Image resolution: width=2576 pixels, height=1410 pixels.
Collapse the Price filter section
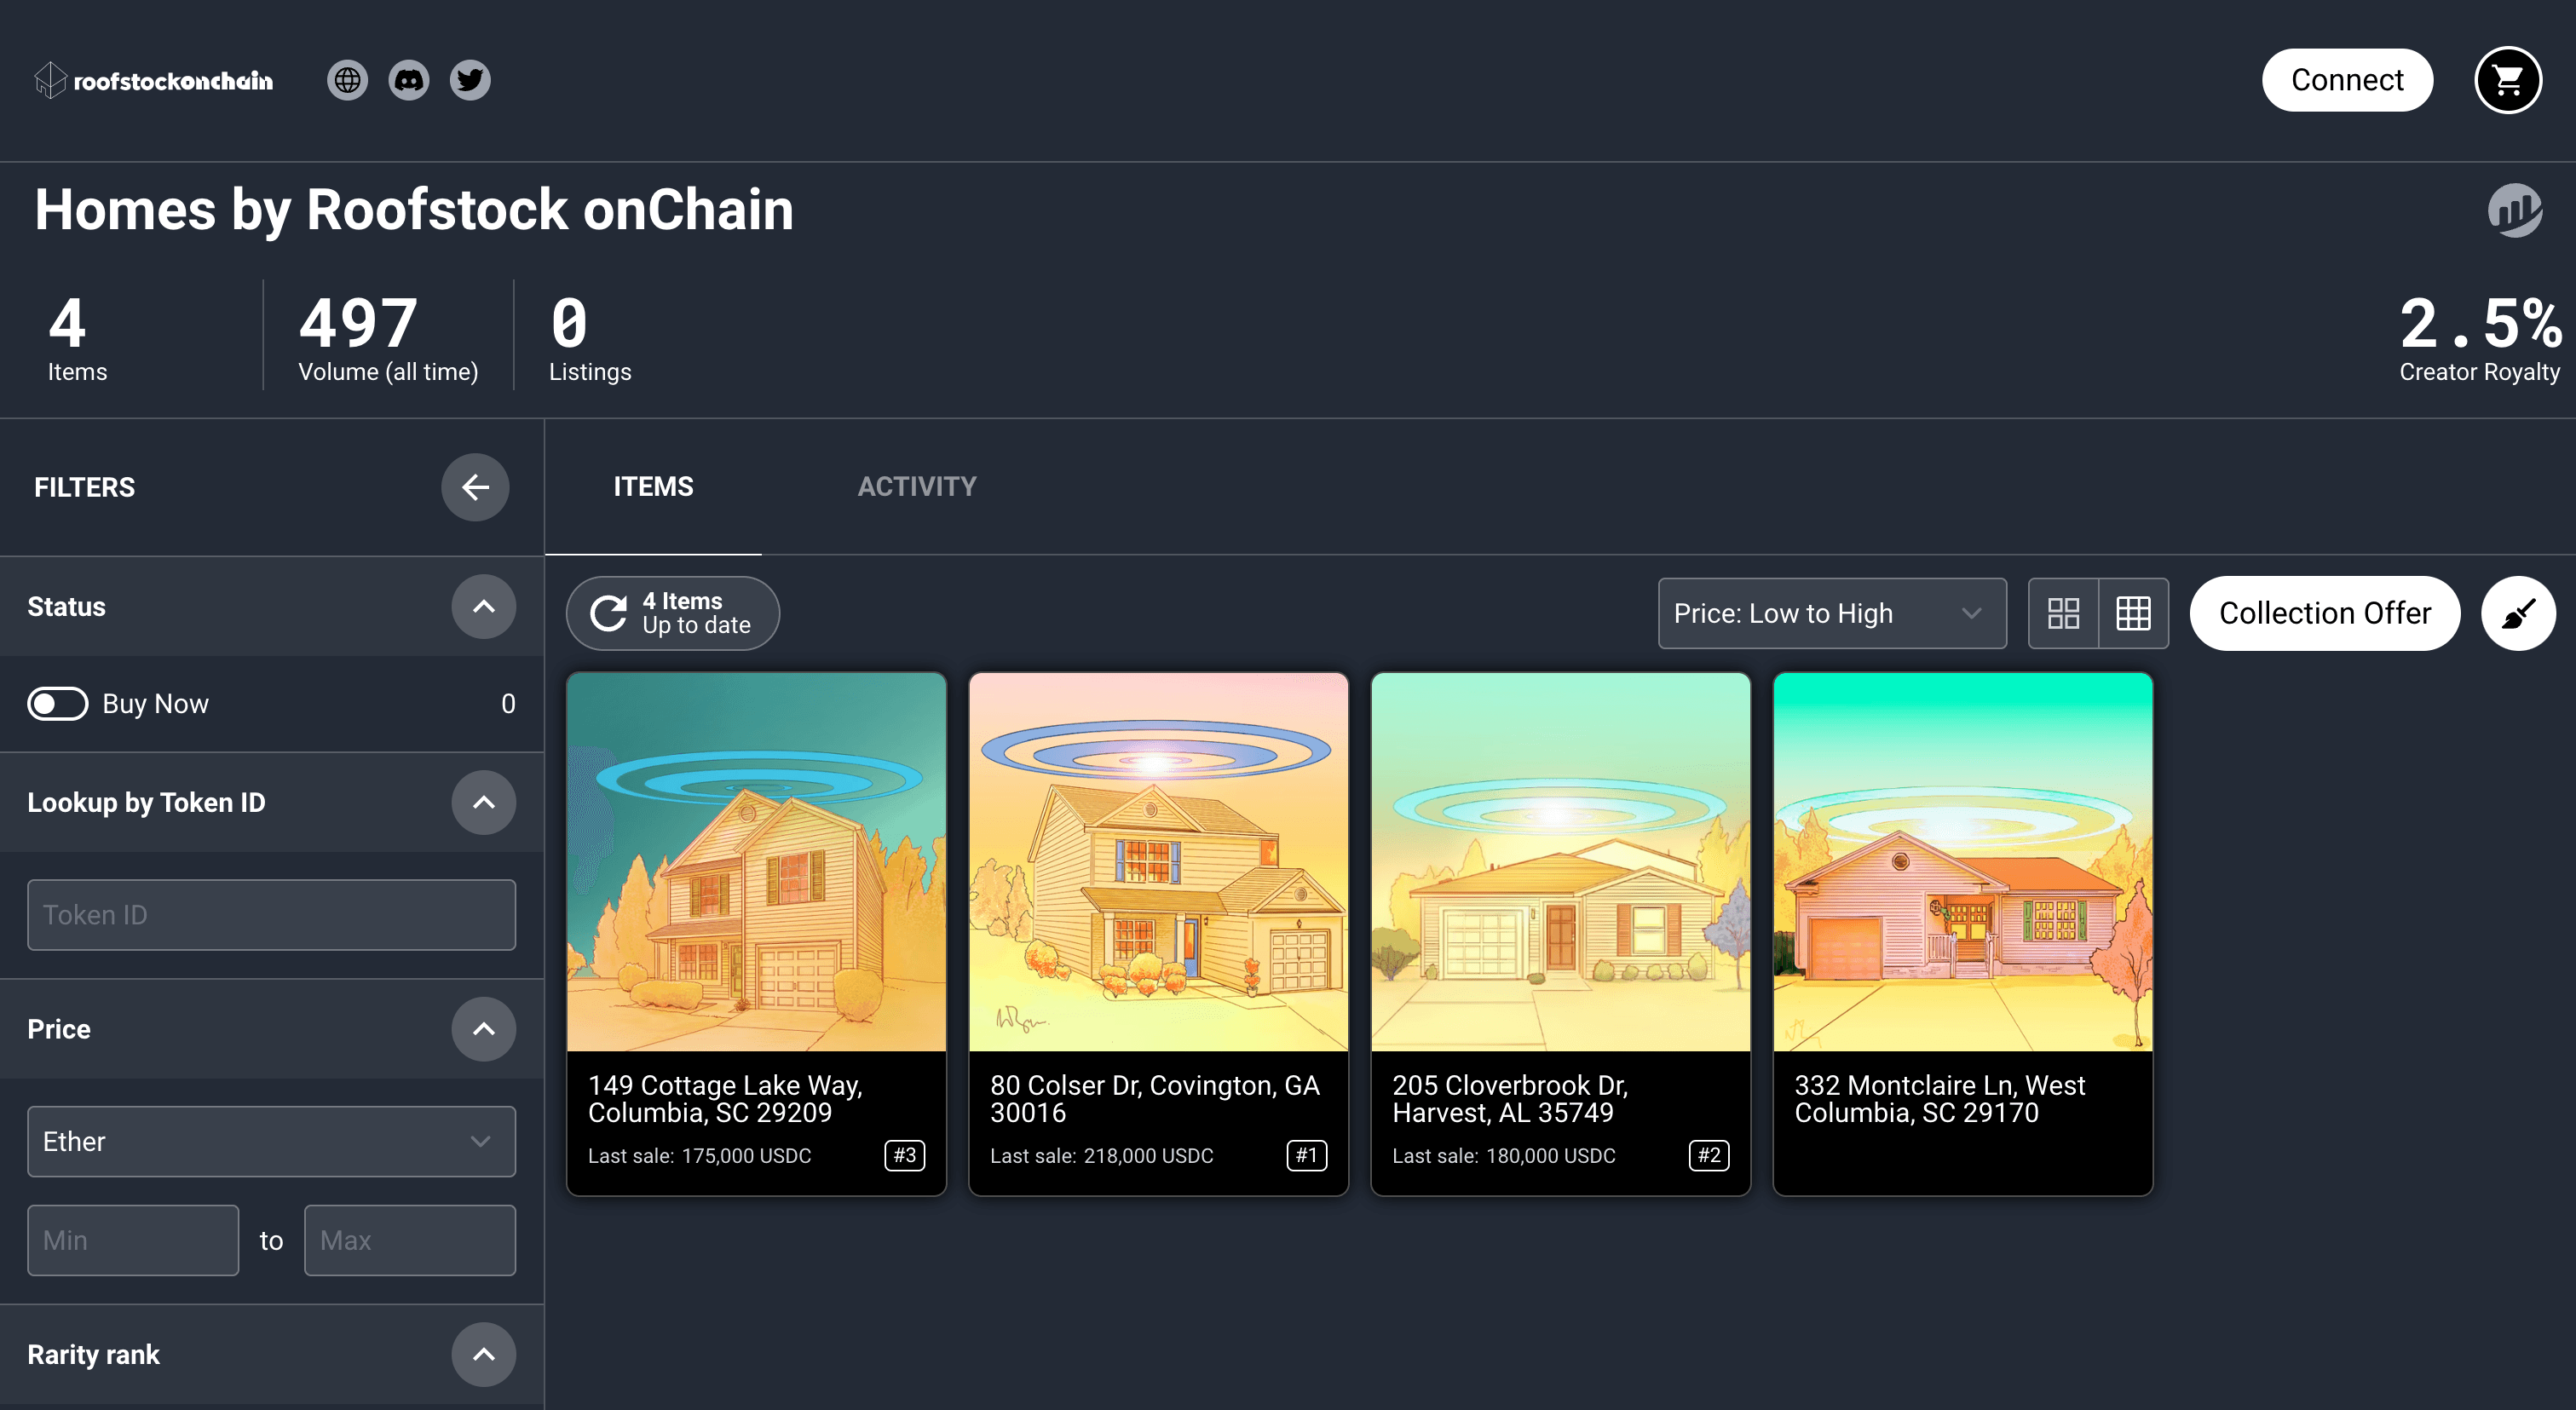coord(483,1029)
